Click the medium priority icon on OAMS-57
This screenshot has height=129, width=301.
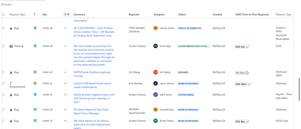pos(65,121)
